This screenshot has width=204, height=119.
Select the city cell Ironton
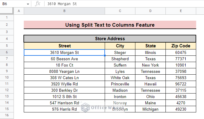coord(120,97)
